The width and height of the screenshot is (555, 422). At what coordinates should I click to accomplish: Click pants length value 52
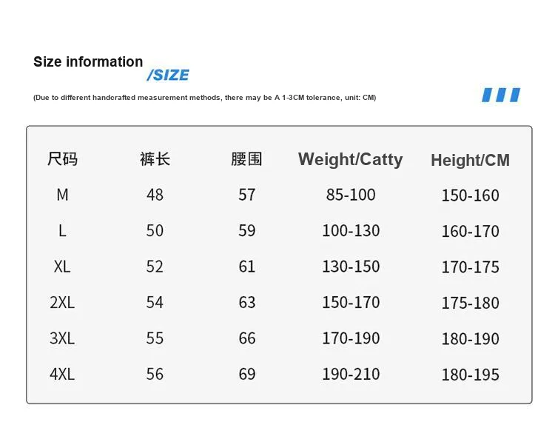155,267
